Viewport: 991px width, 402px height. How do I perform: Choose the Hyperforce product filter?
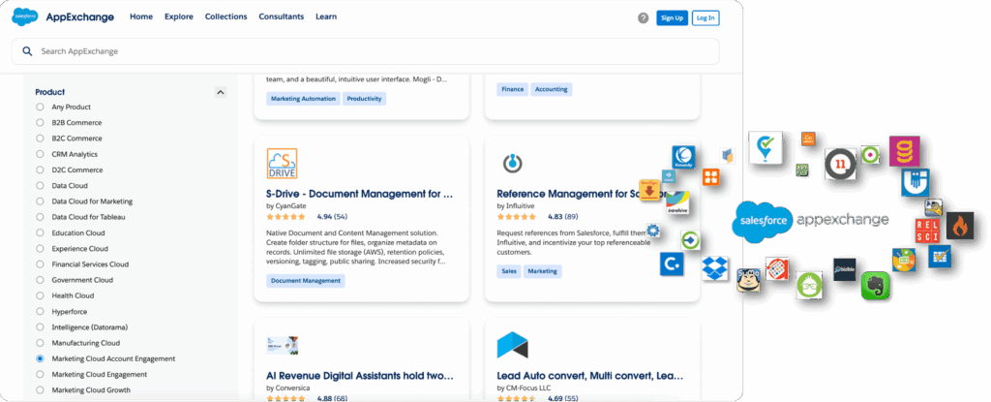tap(40, 312)
